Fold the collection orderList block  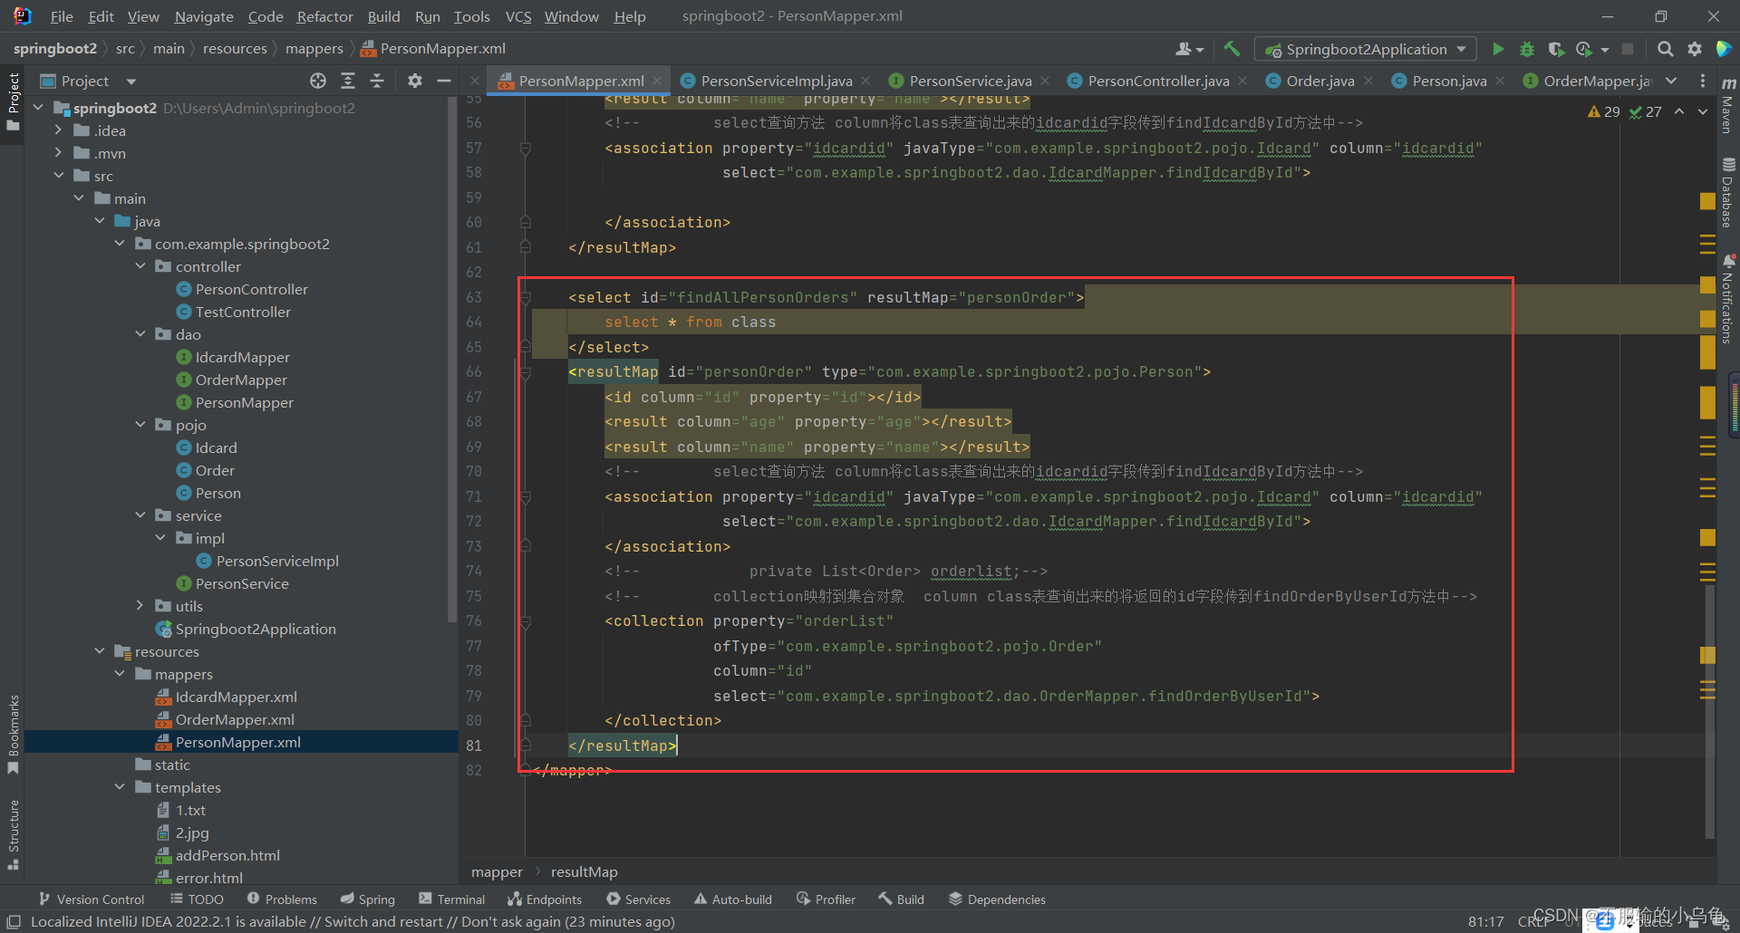click(526, 621)
